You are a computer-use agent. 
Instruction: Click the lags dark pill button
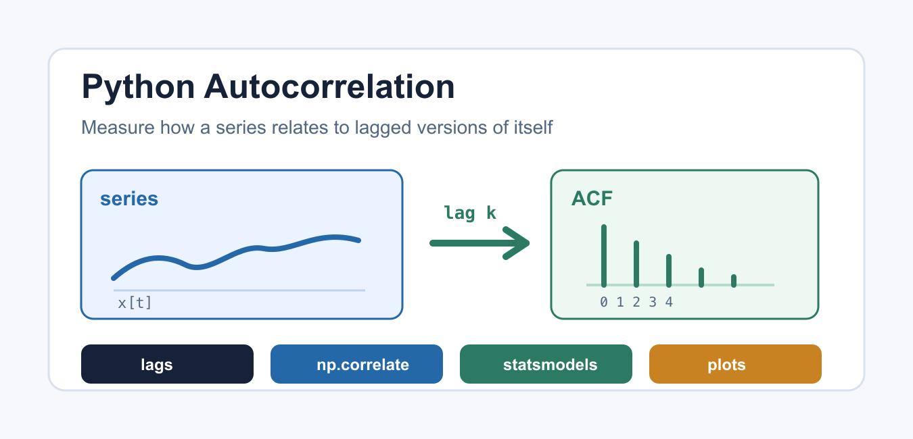click(167, 364)
